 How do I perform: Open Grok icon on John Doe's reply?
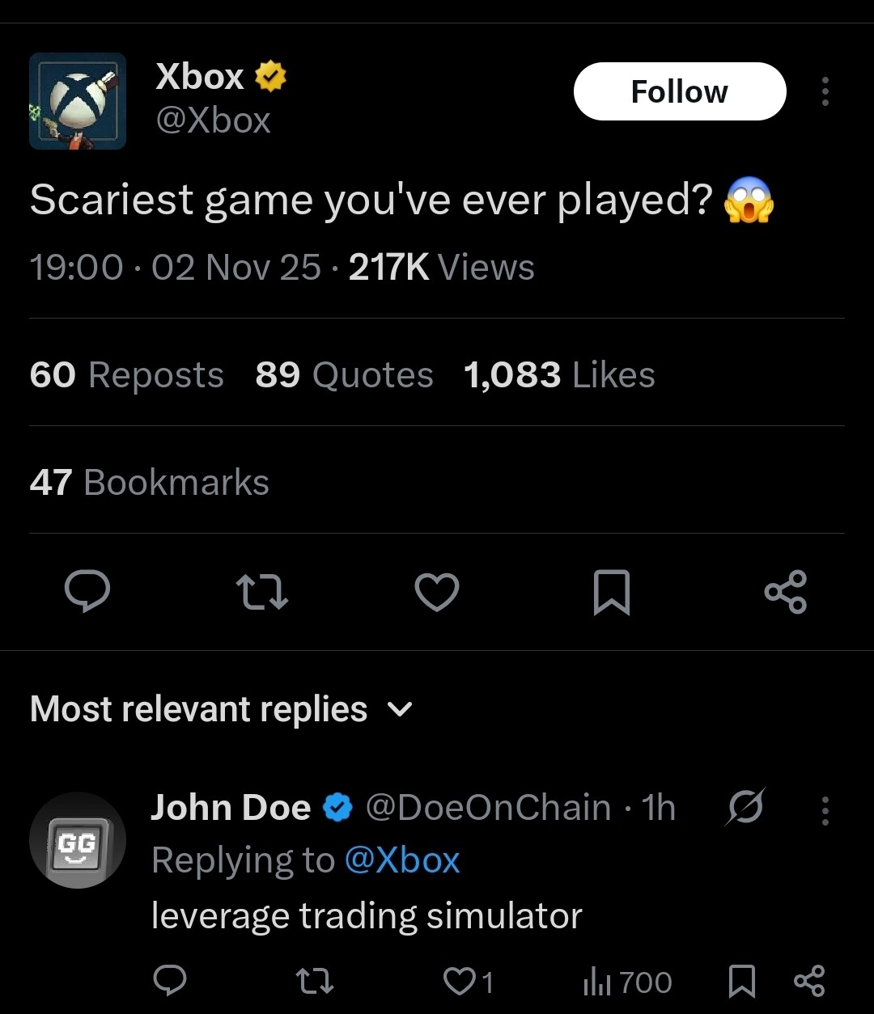745,807
